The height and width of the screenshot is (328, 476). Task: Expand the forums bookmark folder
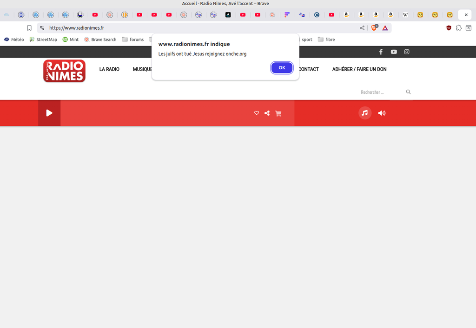pyautogui.click(x=133, y=39)
